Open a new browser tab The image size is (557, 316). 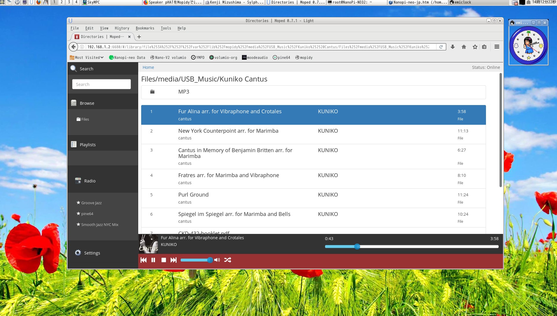tap(139, 37)
